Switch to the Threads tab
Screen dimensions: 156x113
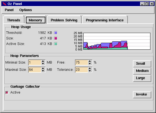click(x=14, y=20)
